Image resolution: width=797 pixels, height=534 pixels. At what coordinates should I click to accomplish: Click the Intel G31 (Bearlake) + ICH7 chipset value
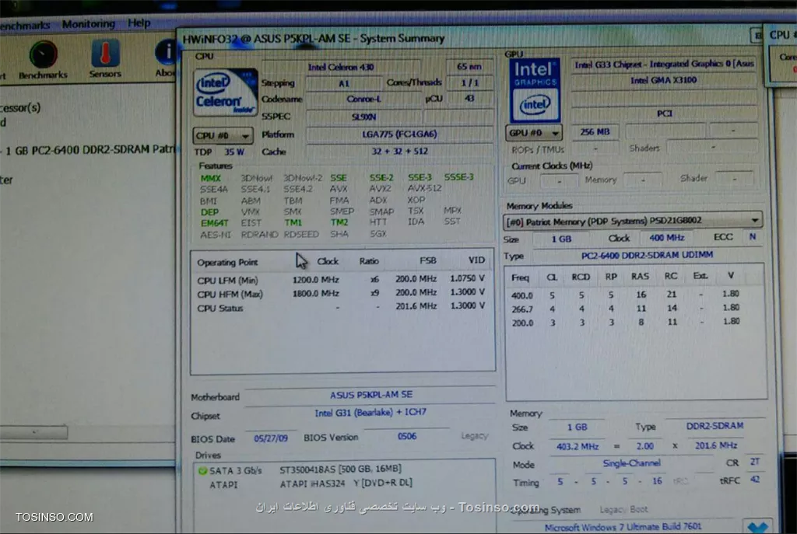coord(370,413)
